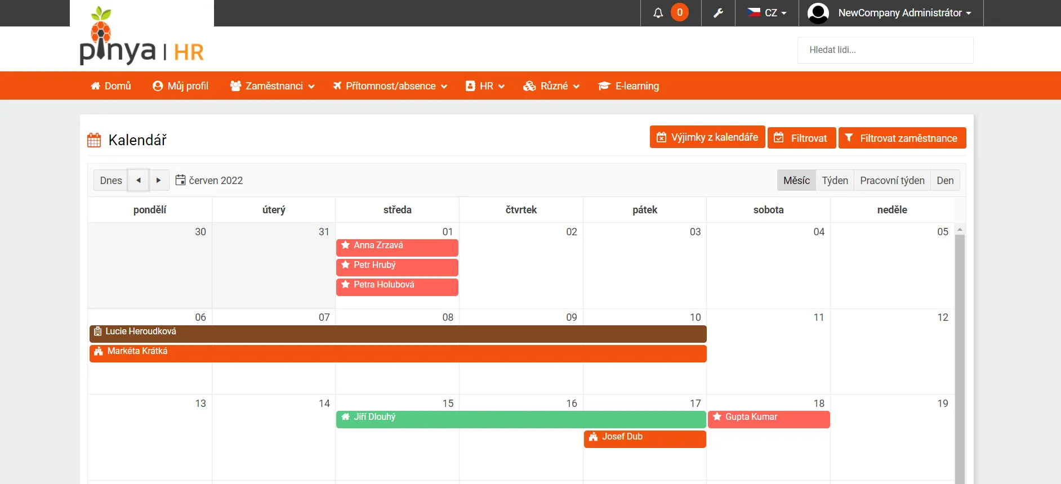
Task: Go to previous month arrow
Action: click(x=139, y=180)
